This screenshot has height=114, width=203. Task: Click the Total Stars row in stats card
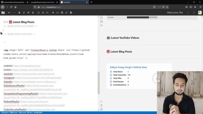tap(119, 72)
